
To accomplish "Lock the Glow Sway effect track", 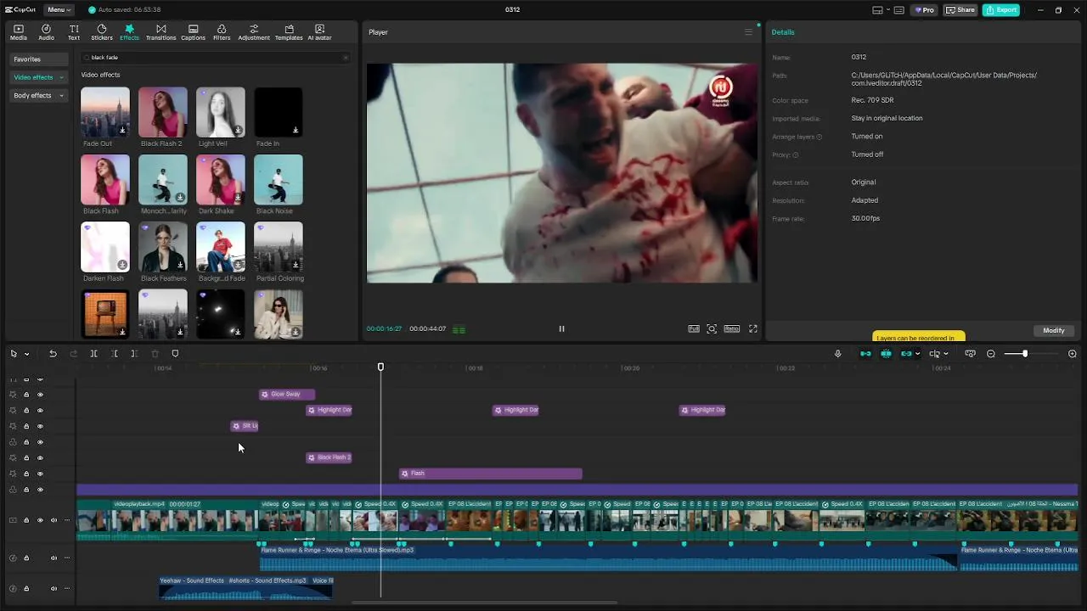I will (26, 395).
